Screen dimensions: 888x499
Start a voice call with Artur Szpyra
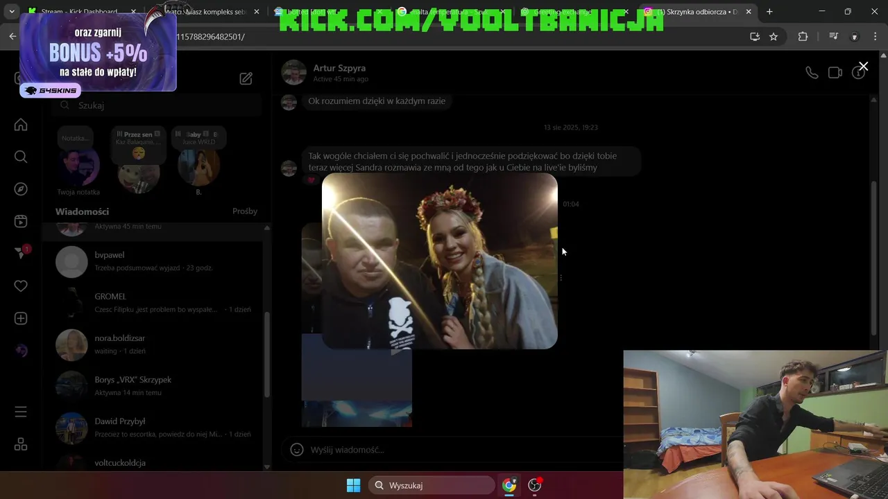812,73
